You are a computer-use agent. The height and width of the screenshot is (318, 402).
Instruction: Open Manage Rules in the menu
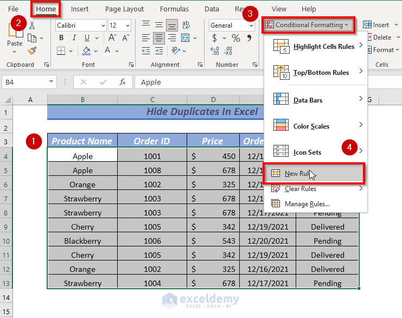(307, 204)
